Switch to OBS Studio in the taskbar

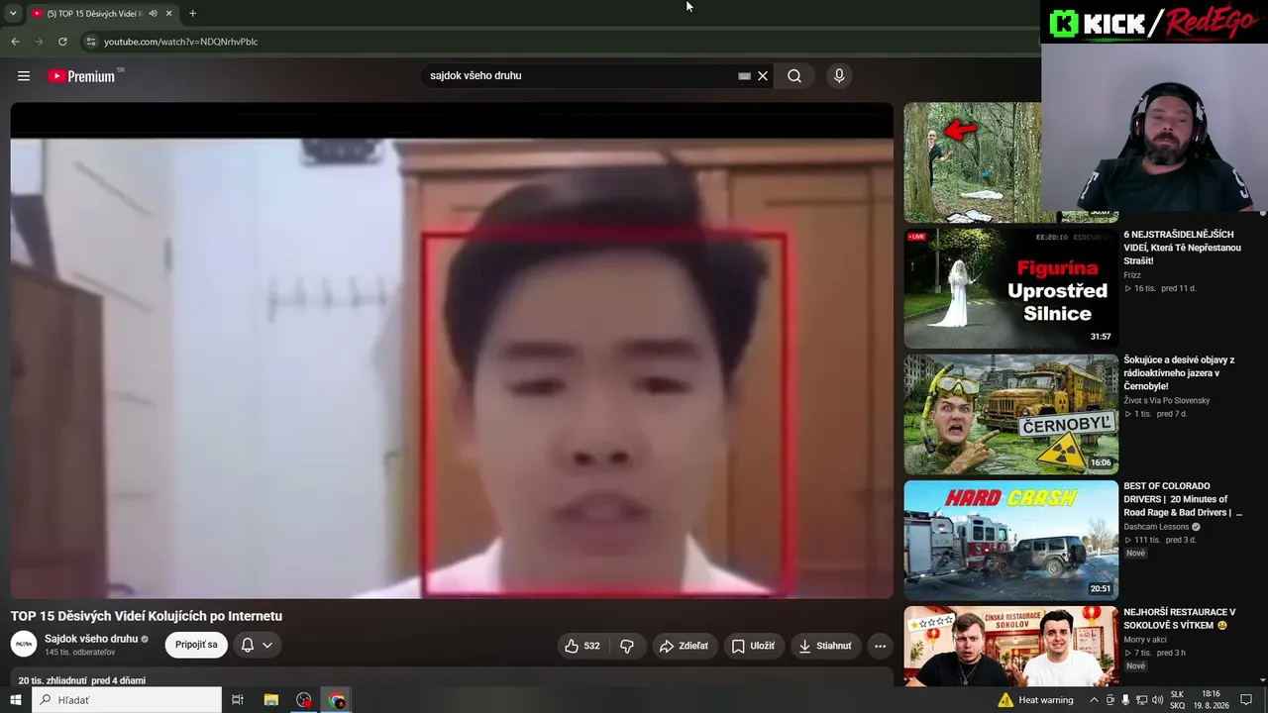(304, 700)
